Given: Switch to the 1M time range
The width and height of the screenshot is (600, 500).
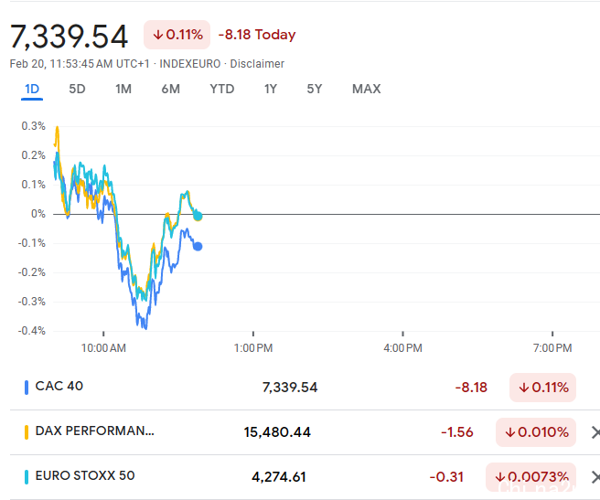Looking at the screenshot, I should (x=123, y=90).
